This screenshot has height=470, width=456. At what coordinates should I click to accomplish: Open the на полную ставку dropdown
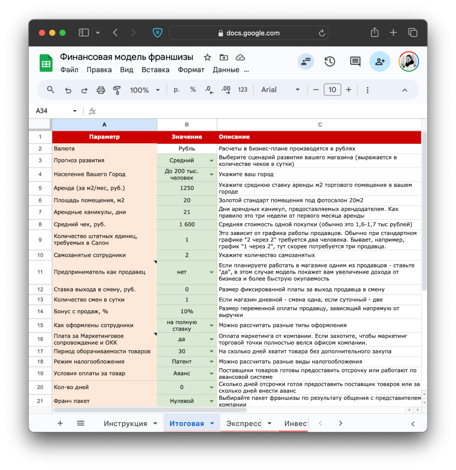212,325
